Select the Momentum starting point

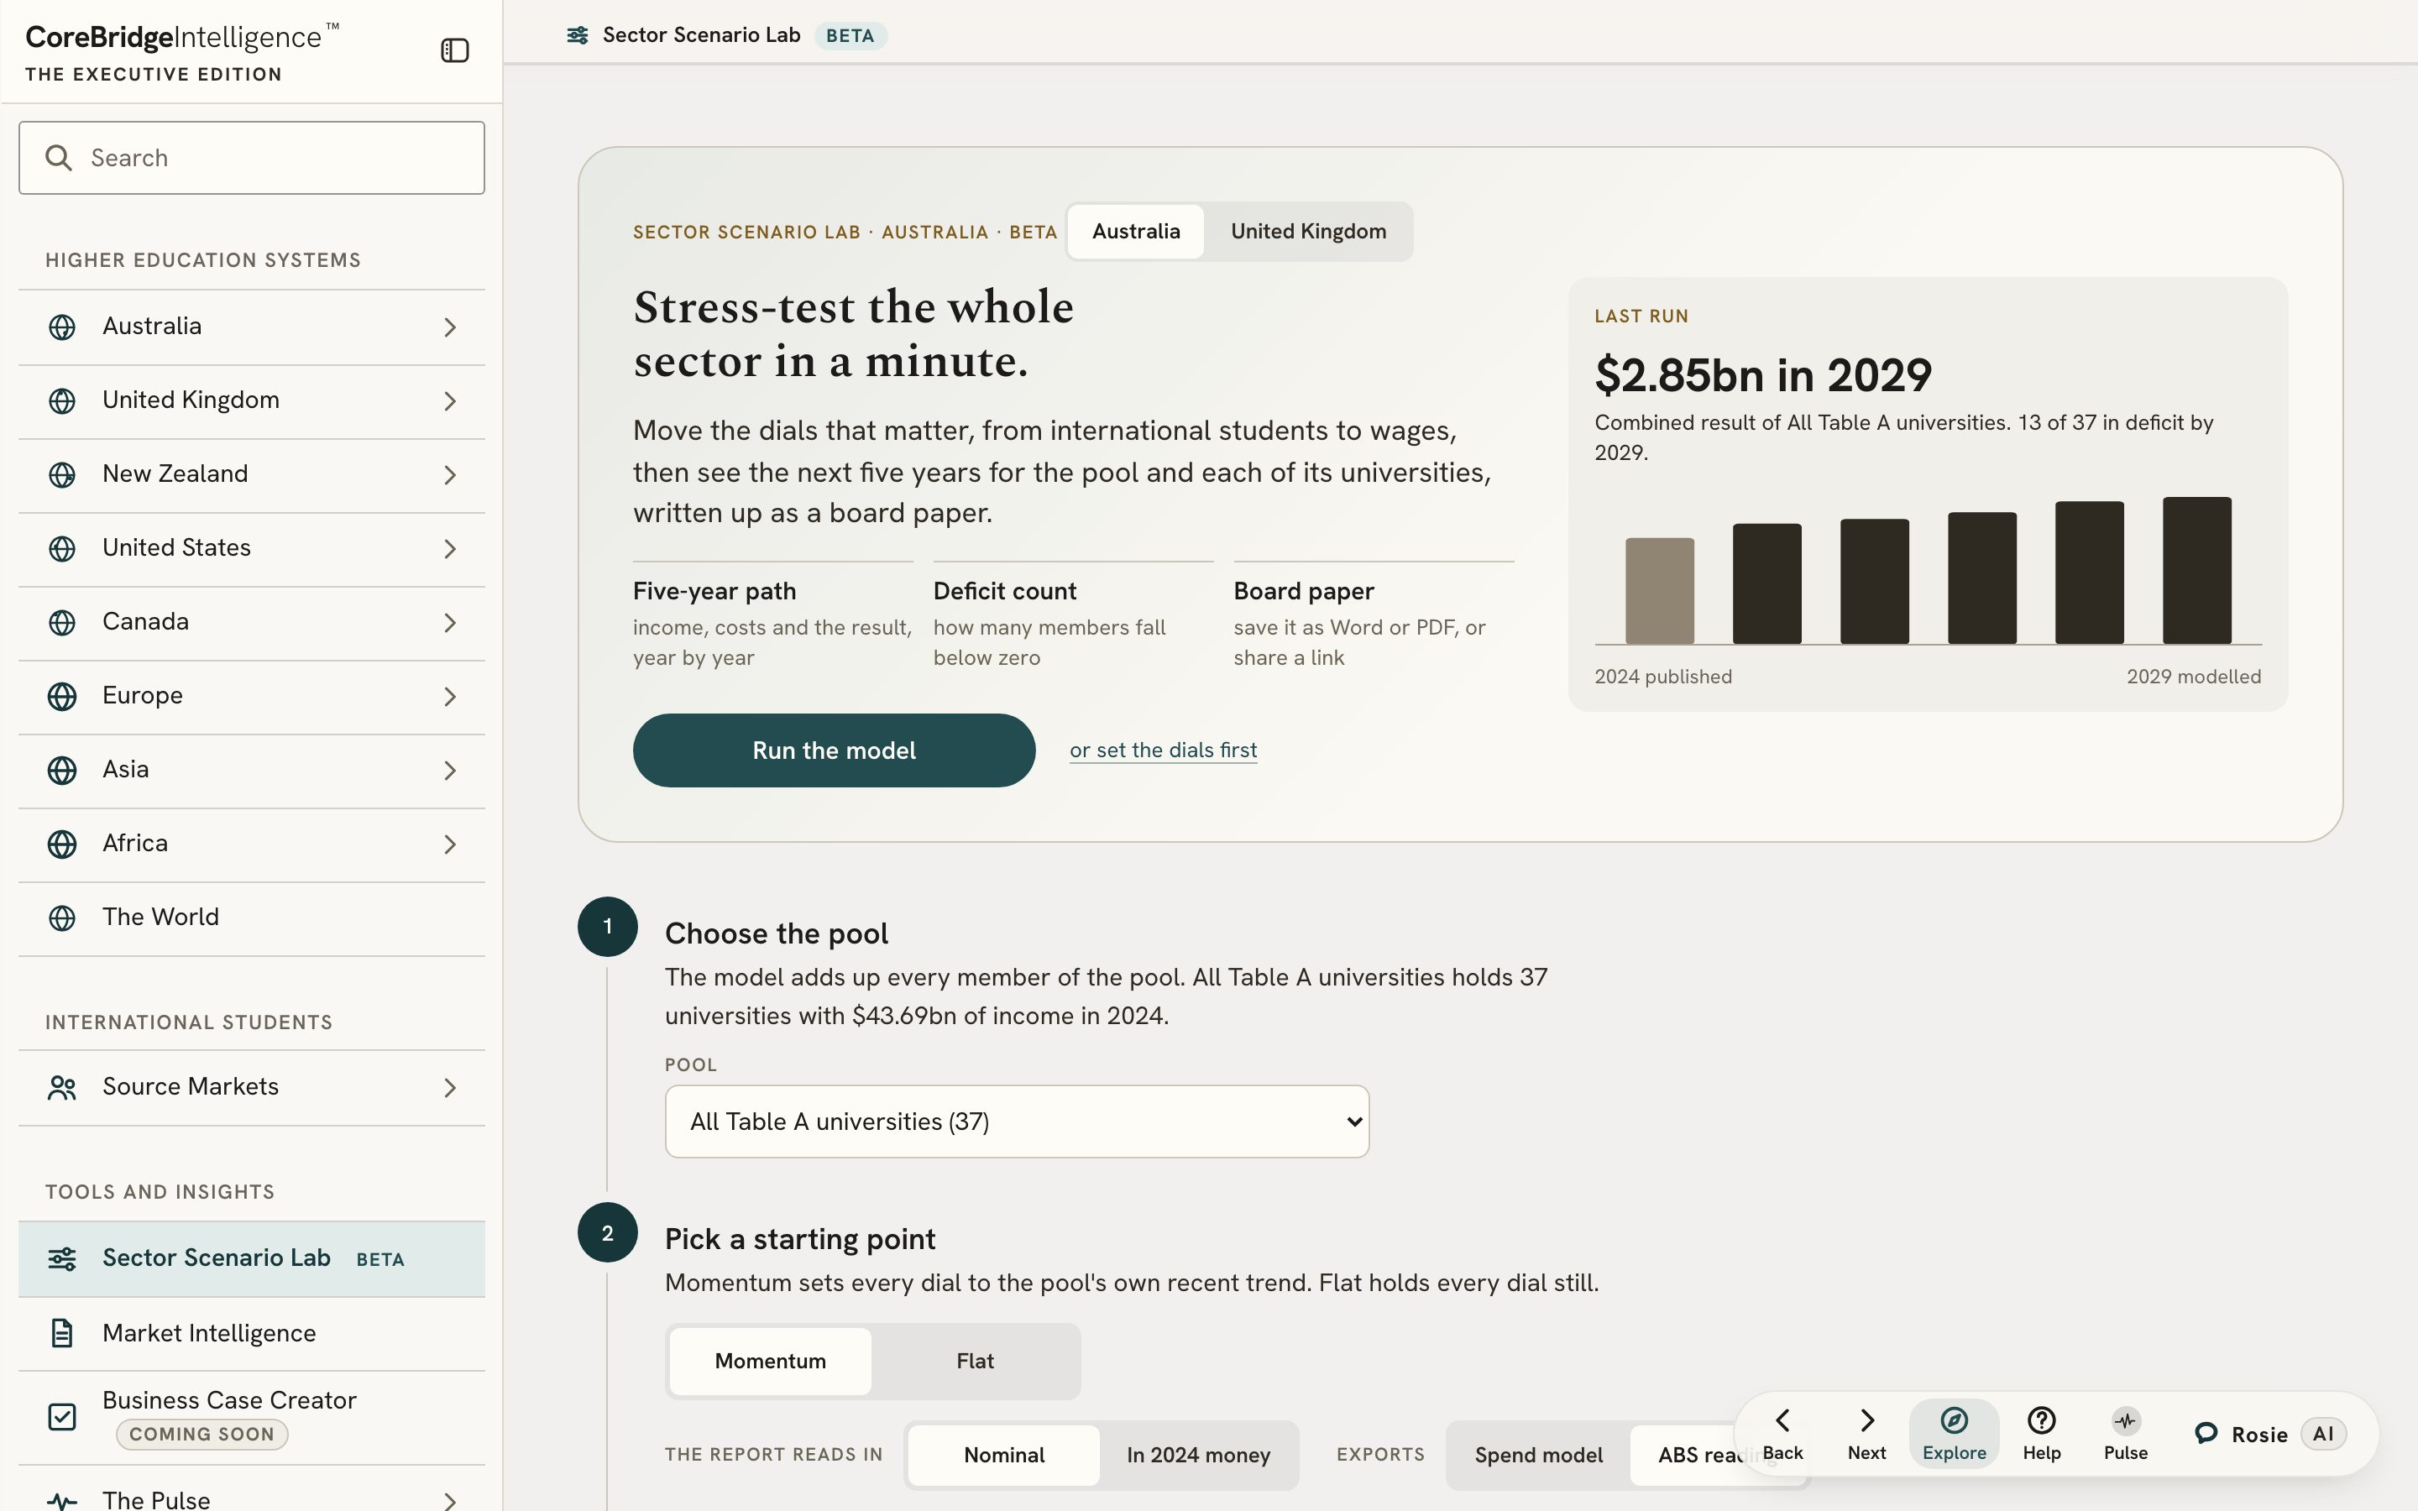tap(771, 1361)
